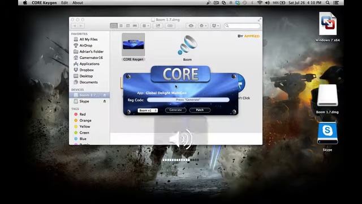362x204 pixels.
Task: Go back in the Finder window
Action: tap(75, 25)
